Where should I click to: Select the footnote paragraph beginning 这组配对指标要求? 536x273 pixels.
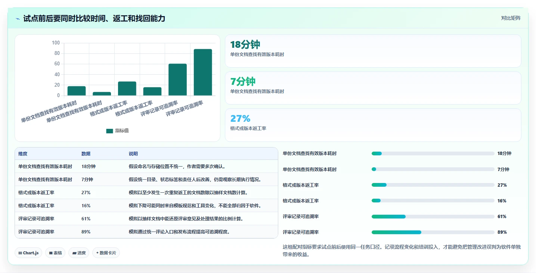pos(402,251)
